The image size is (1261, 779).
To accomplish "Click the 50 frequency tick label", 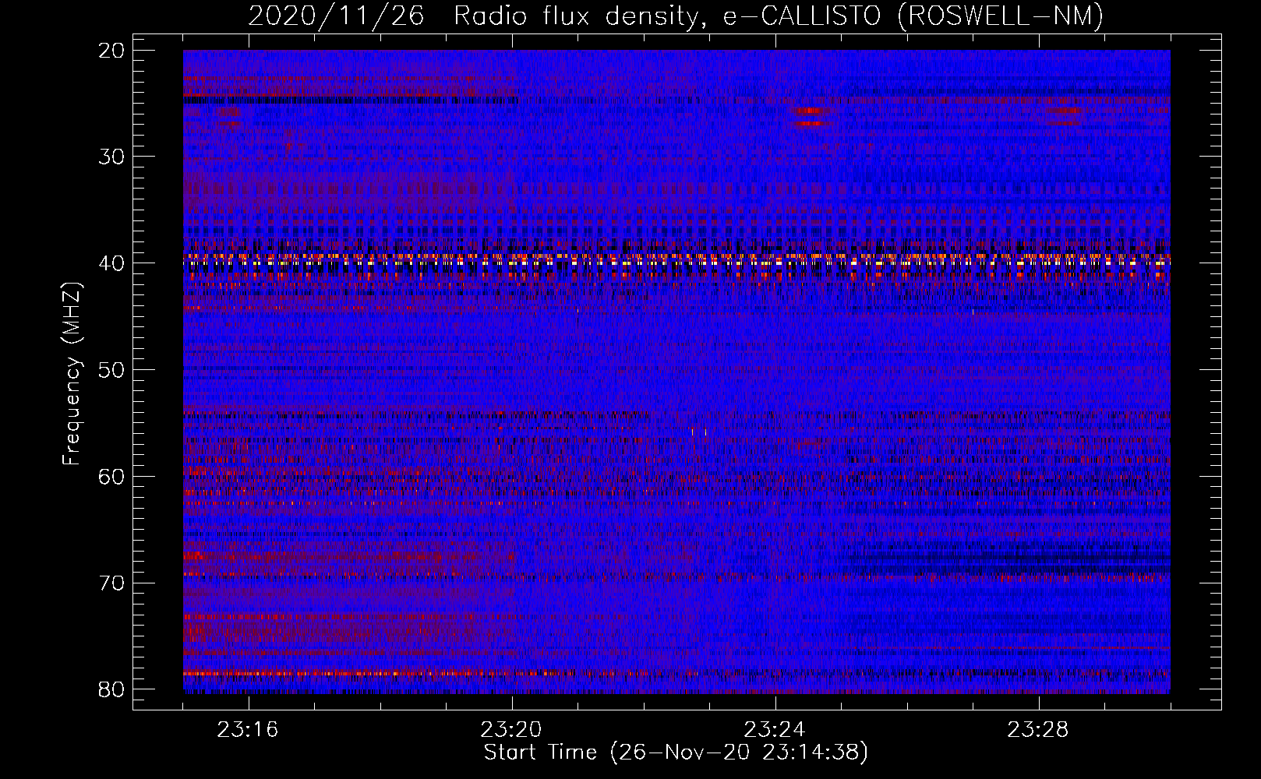I will 112,369.
